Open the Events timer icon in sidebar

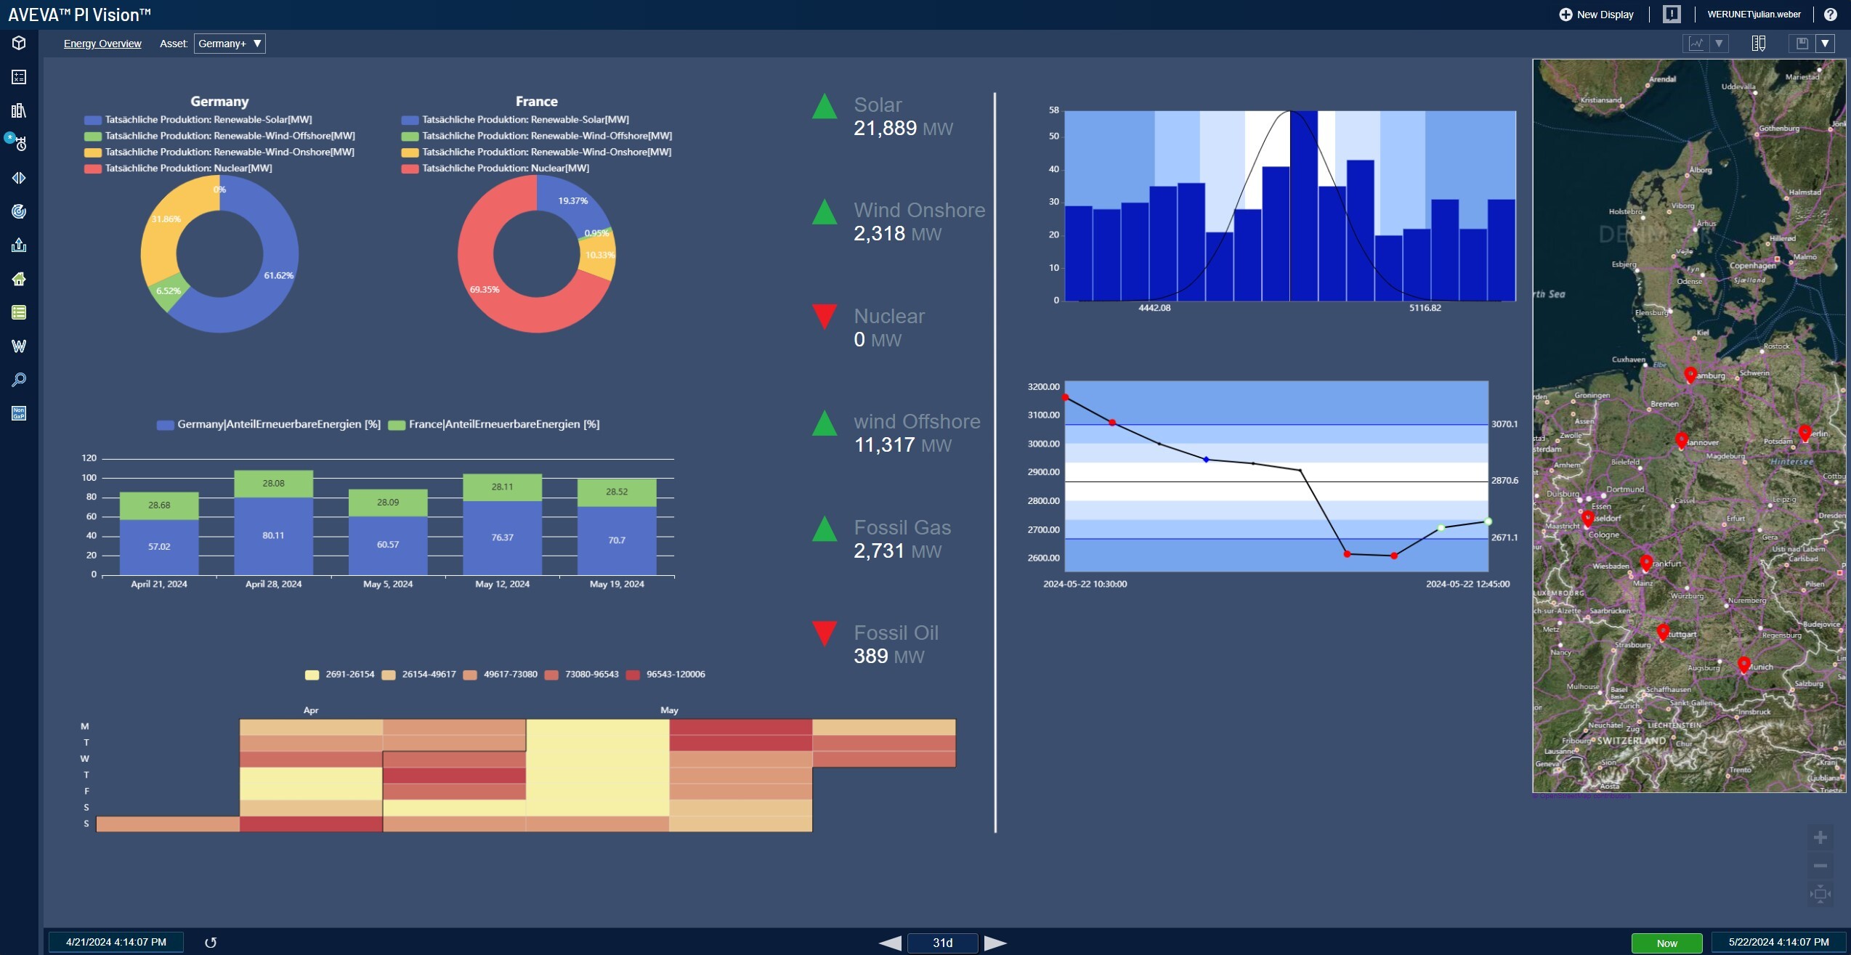tap(19, 144)
